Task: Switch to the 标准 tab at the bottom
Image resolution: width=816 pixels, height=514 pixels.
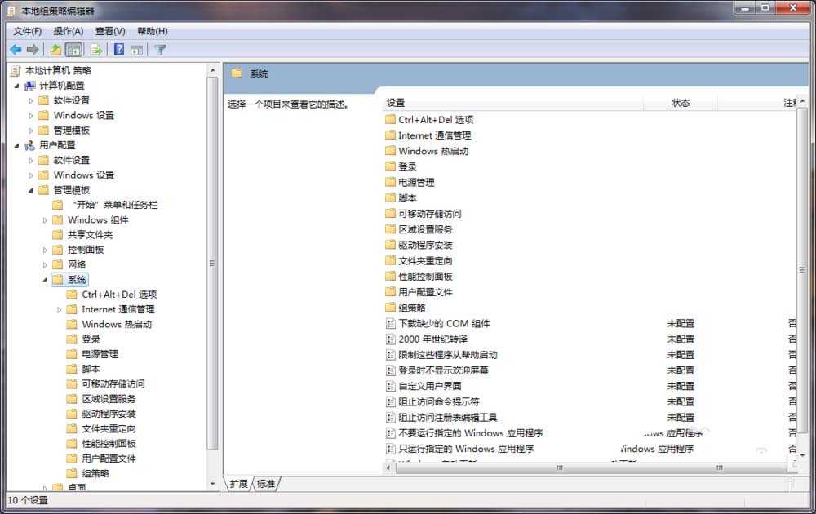Action: [x=265, y=483]
